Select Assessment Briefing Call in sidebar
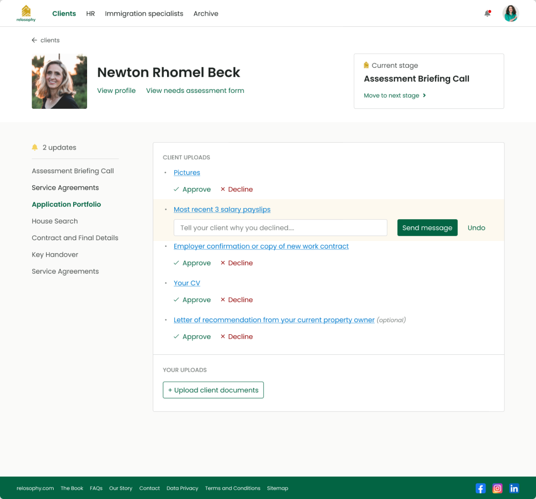The width and height of the screenshot is (536, 499). 73,171
